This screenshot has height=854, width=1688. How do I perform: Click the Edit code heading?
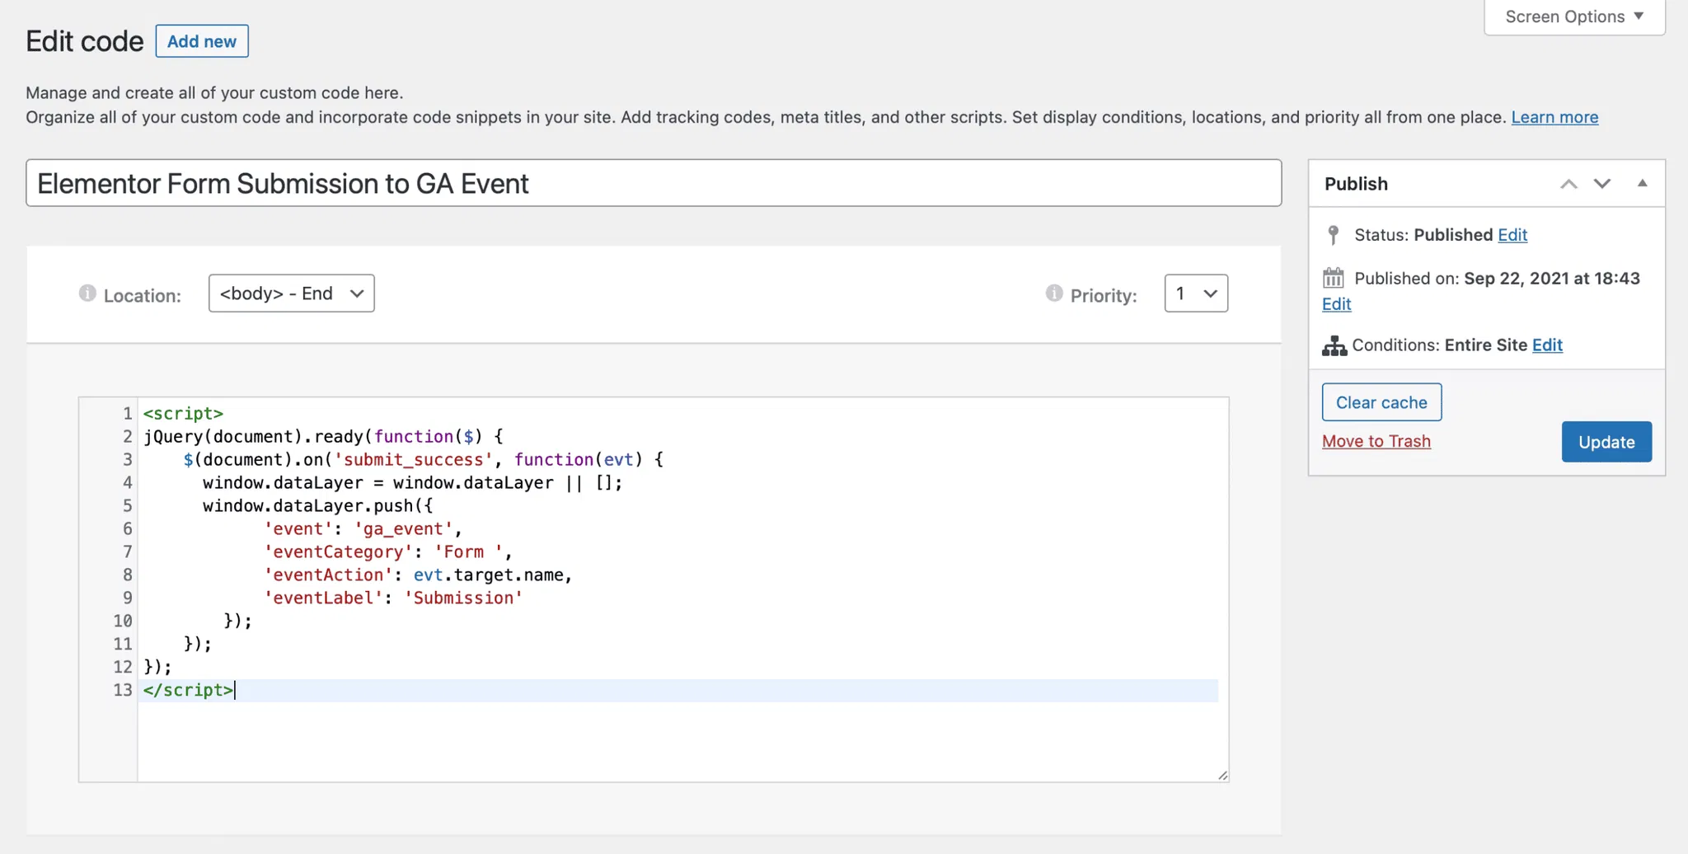coord(84,41)
